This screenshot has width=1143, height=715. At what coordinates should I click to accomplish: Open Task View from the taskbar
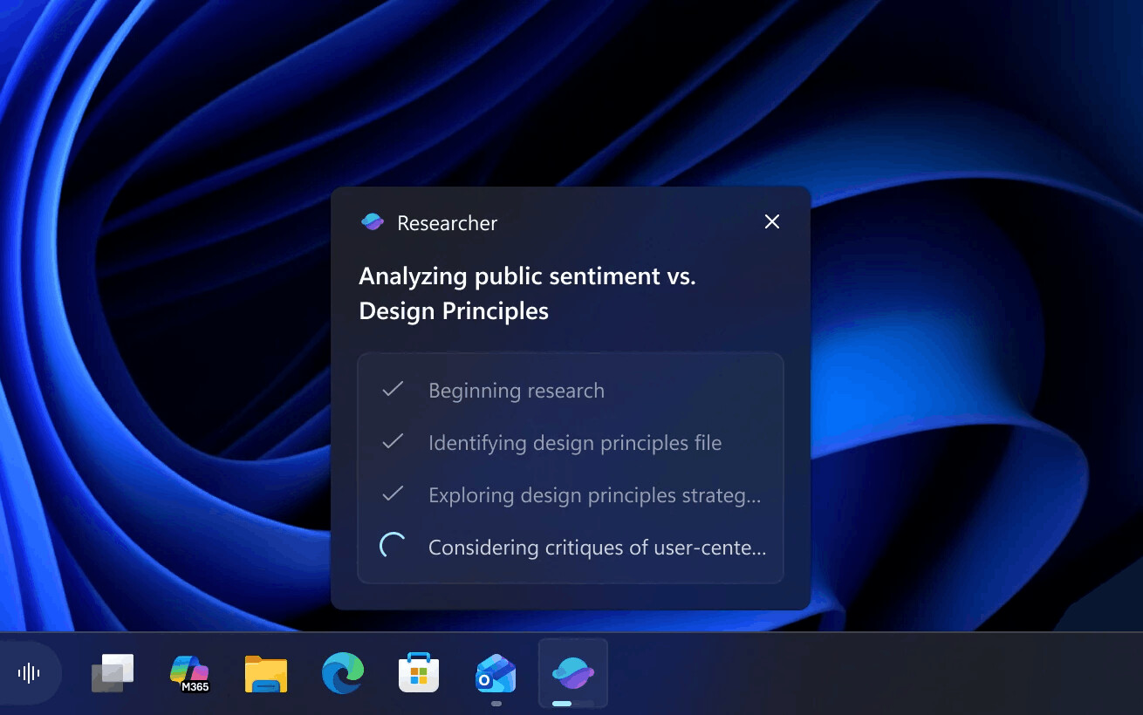coord(112,671)
